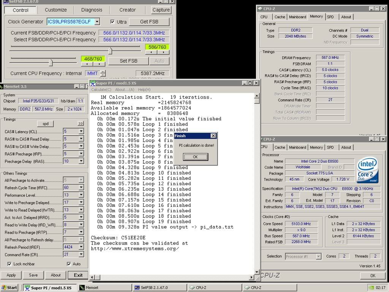Open RAS# to CAS# Read Delay dropdown
The width and height of the screenshot is (389, 292).
[81, 139]
